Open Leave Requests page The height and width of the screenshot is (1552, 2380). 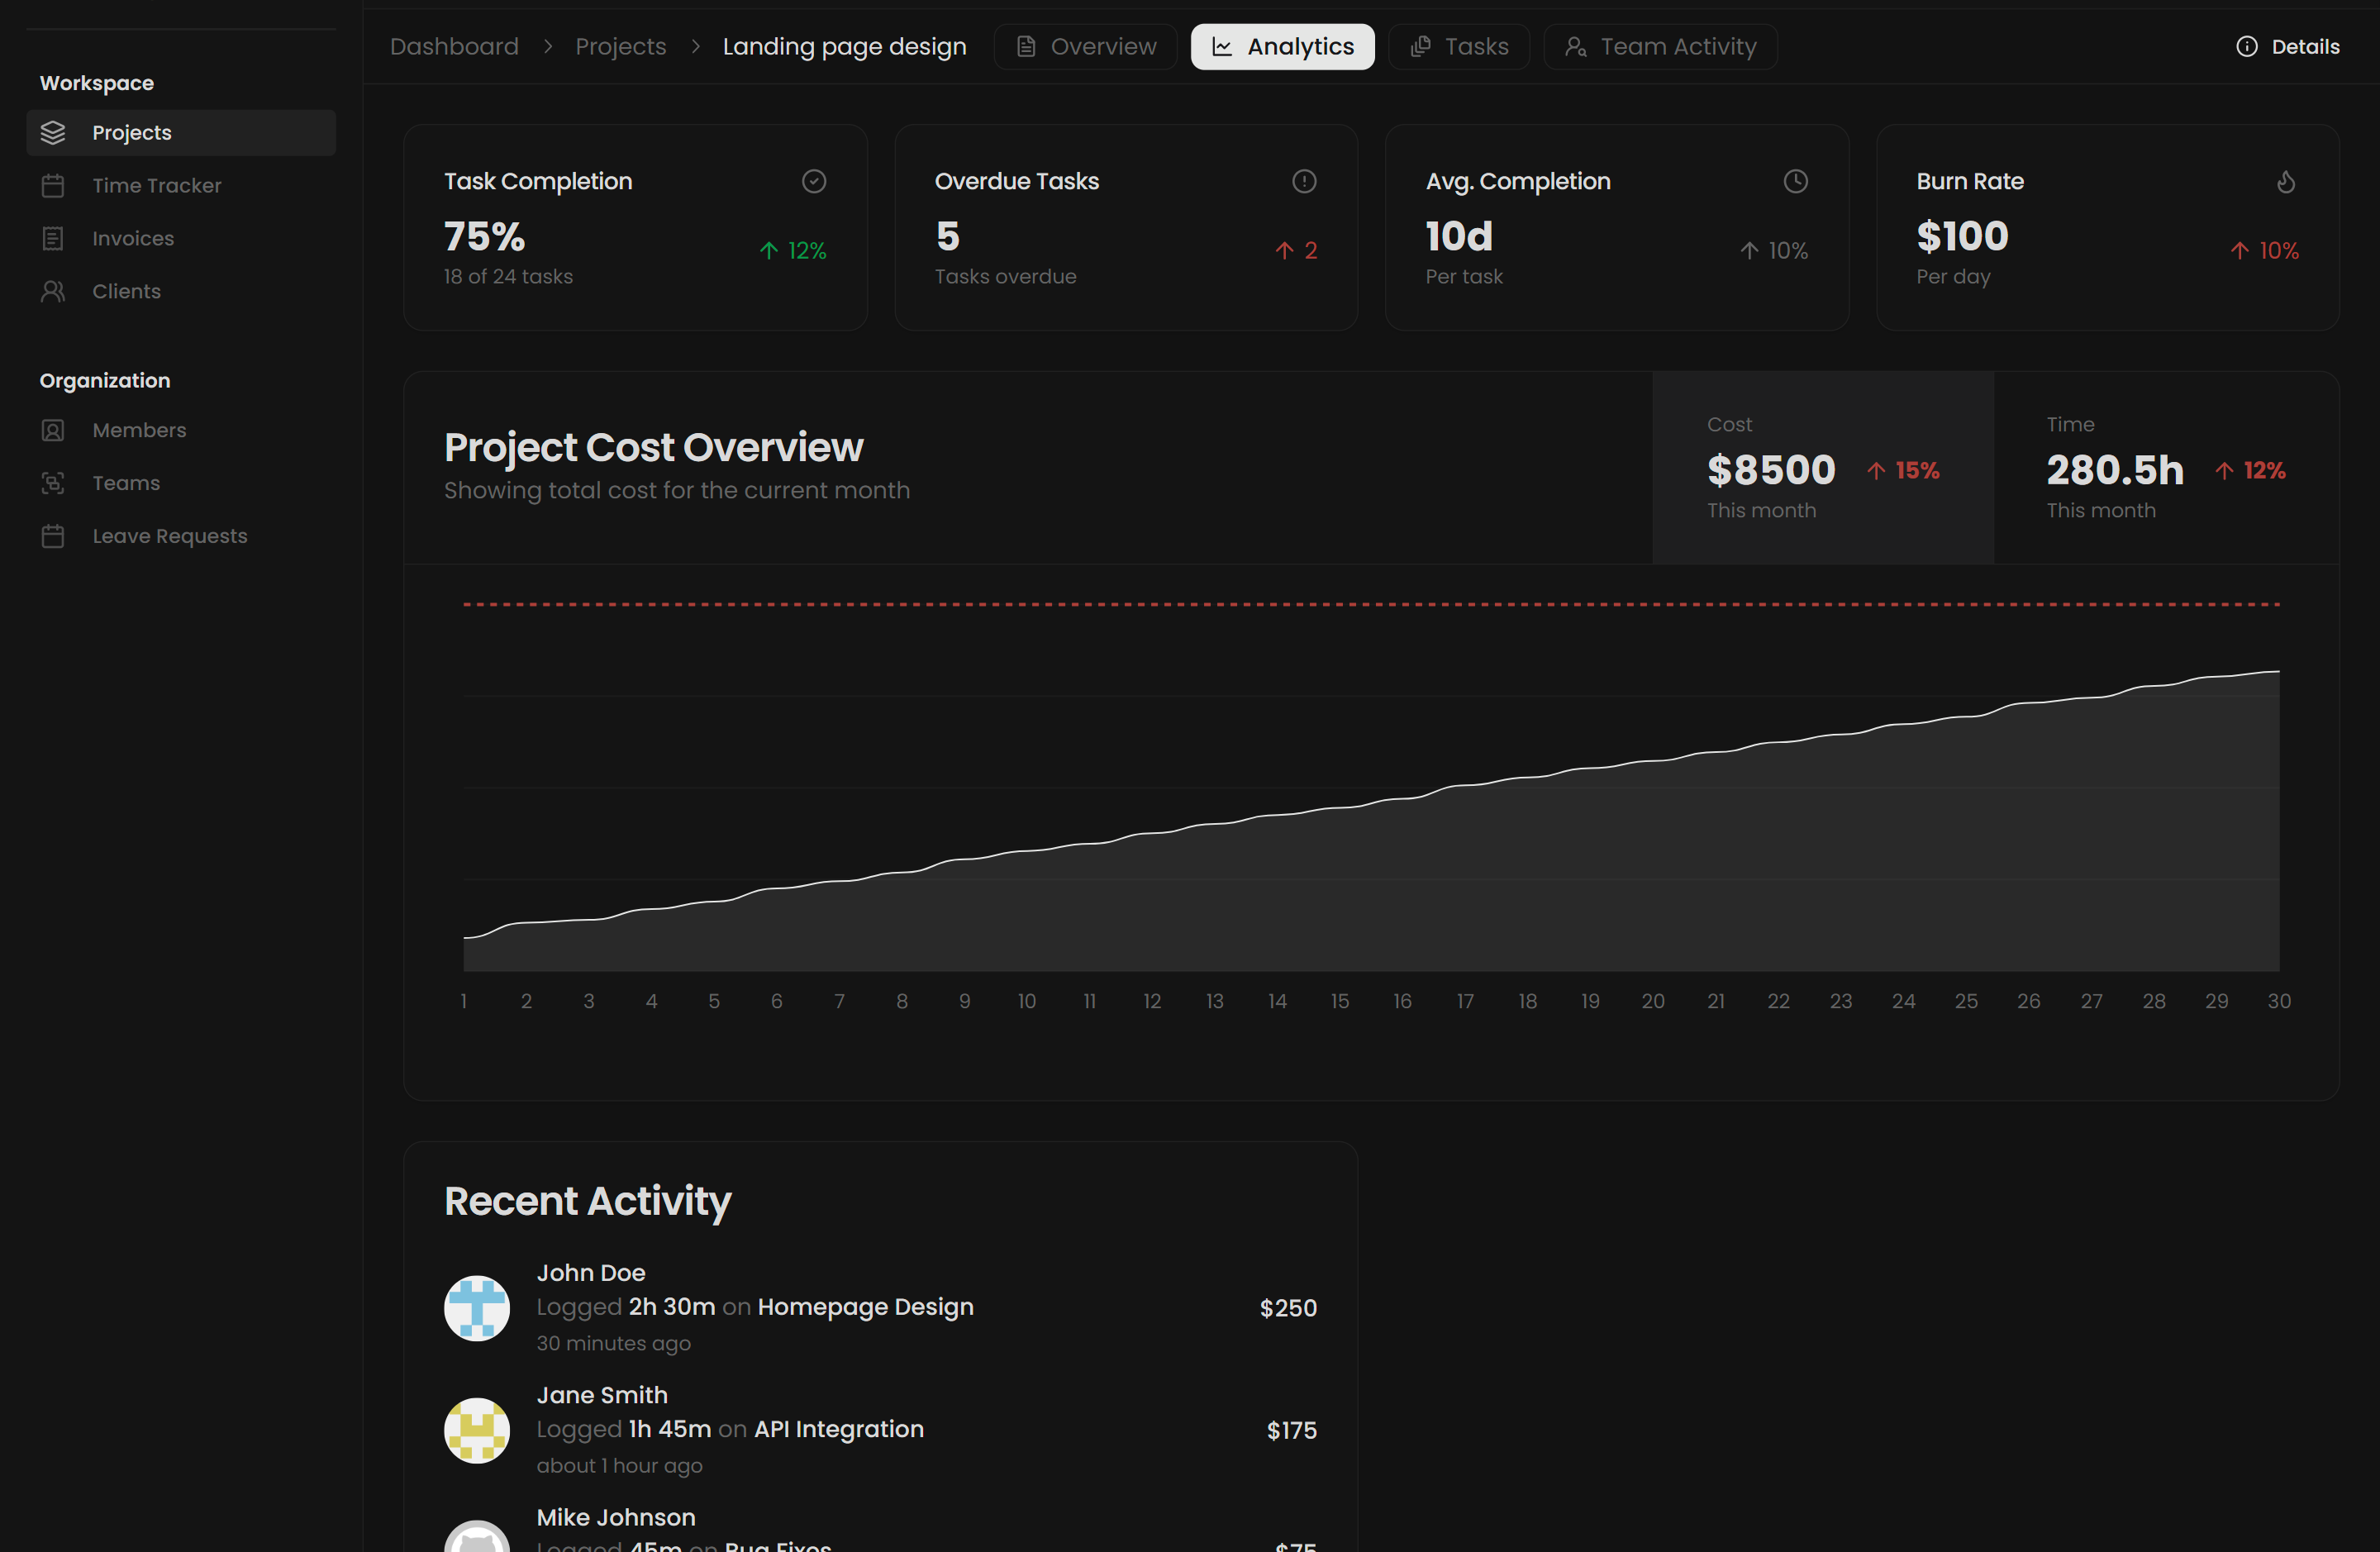point(181,536)
